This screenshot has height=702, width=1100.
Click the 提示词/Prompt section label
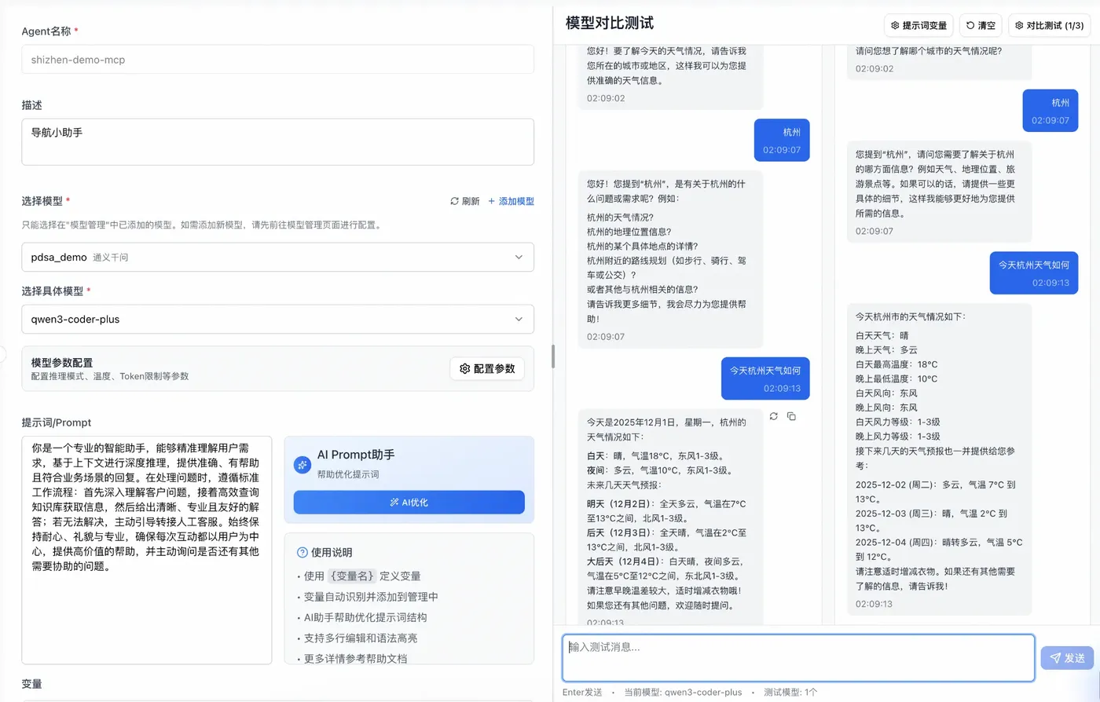(x=57, y=422)
